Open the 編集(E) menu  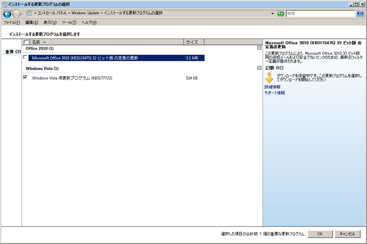[x=32, y=22]
